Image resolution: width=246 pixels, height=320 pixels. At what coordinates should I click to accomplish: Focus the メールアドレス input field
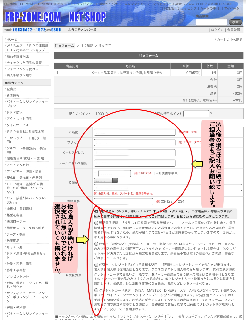135,153
